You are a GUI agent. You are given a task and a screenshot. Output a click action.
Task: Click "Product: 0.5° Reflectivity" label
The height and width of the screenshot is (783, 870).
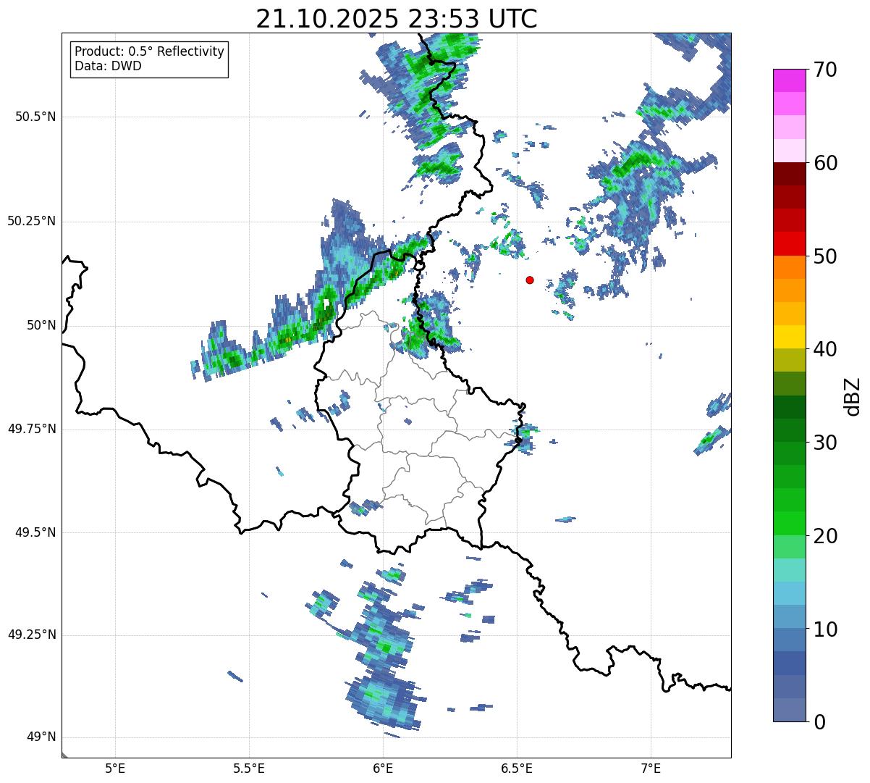pos(149,52)
